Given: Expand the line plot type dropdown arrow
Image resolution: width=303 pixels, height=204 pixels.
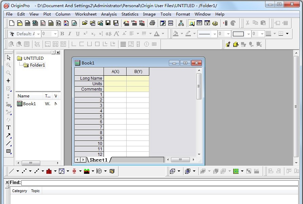Looking at the screenshot, I should 18,171.
